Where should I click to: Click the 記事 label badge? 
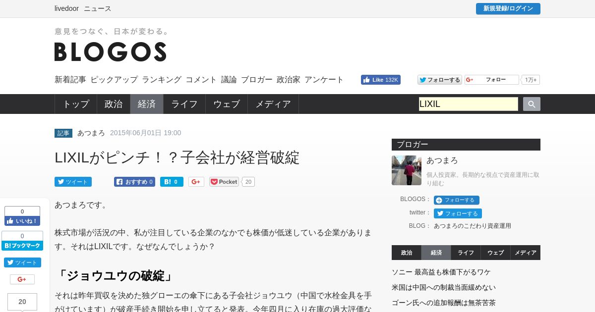point(63,133)
